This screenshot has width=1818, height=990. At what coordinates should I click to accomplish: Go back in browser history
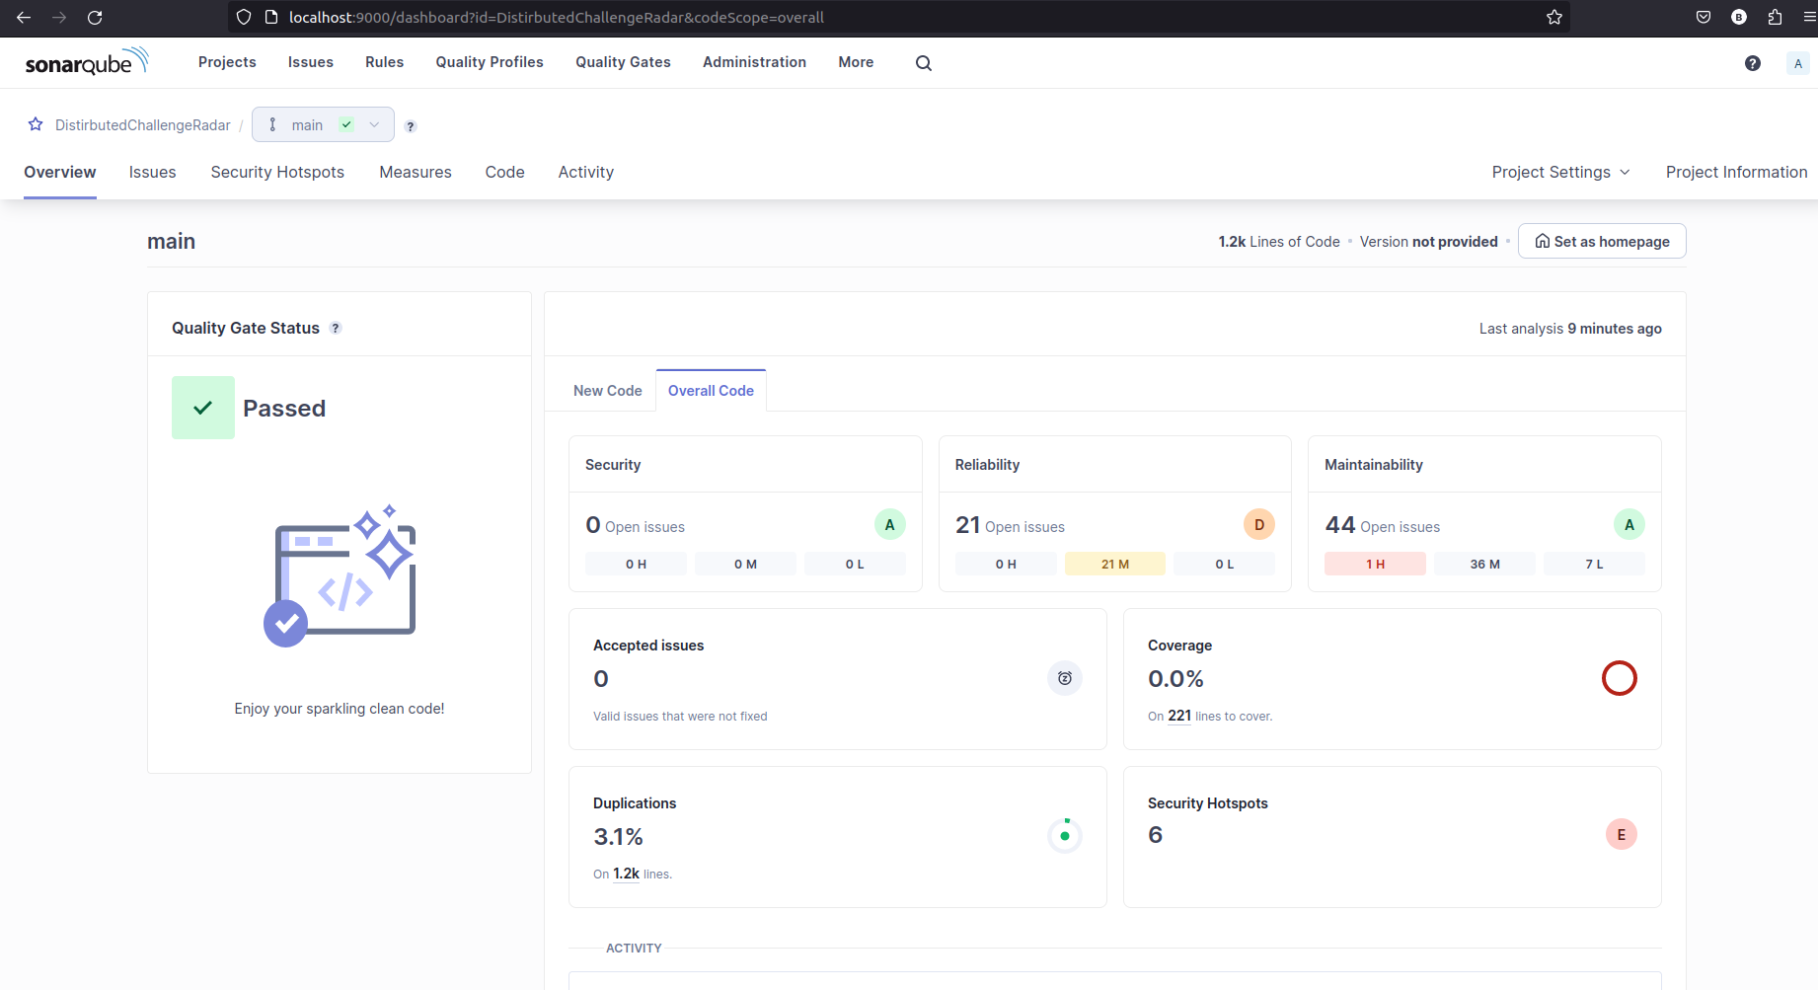pos(24,18)
